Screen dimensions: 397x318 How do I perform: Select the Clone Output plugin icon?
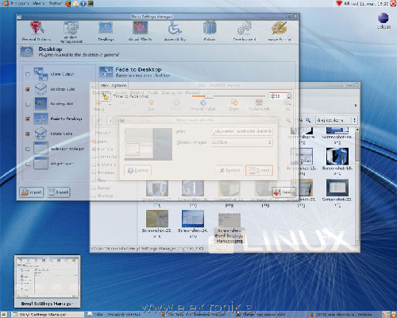coord(40,74)
